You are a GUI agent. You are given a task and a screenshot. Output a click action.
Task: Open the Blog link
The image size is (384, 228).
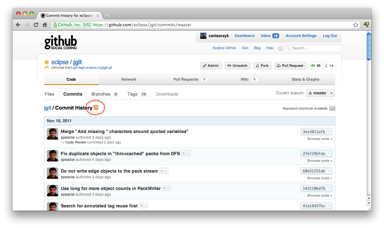point(257,48)
